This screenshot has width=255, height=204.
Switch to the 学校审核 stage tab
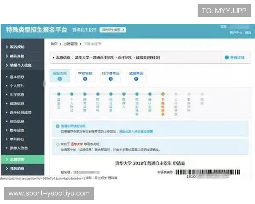(x=85, y=76)
